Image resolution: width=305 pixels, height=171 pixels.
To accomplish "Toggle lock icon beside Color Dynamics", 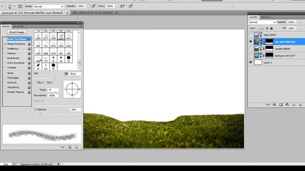I will (29, 63).
